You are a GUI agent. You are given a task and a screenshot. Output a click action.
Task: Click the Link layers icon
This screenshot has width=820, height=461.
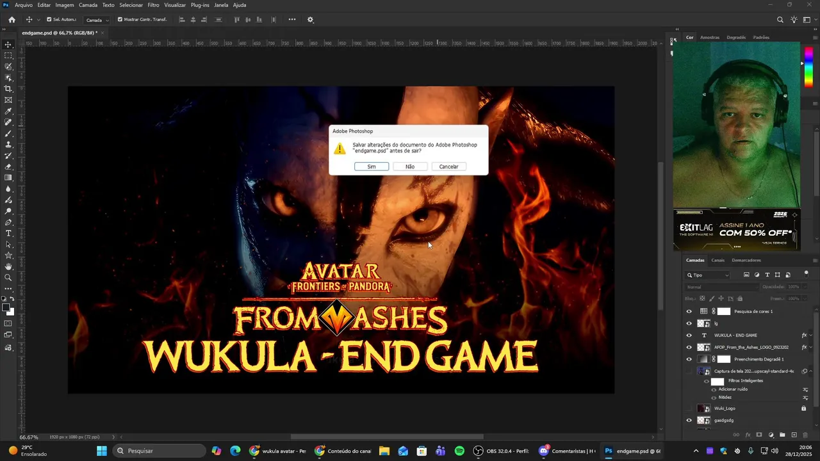(736, 435)
